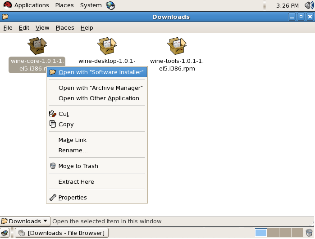
Task: Select Rename... from context menu
Action: click(97, 150)
